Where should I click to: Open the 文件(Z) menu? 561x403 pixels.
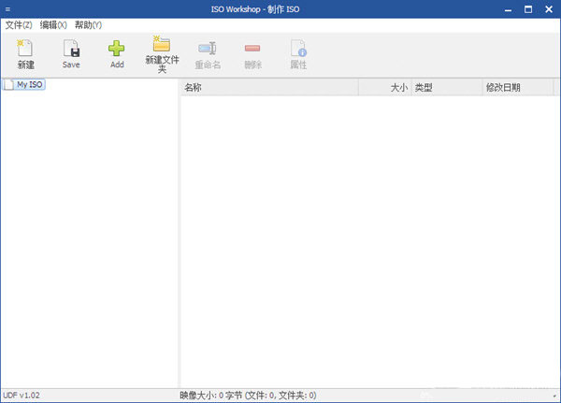(x=19, y=25)
